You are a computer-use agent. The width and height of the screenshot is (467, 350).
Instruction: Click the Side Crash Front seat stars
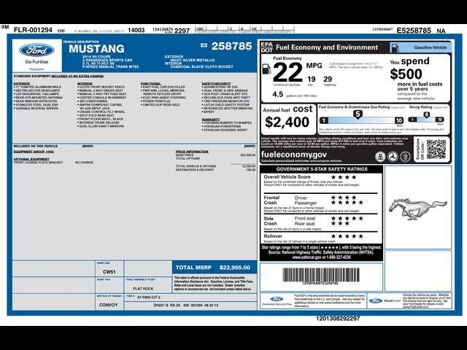347,218
